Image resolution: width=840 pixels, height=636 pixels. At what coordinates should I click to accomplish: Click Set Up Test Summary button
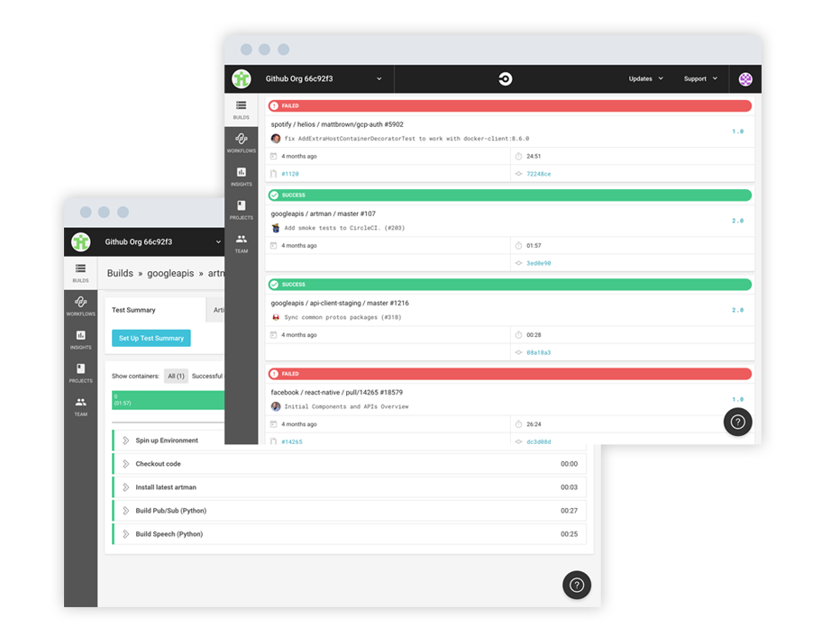click(x=151, y=339)
